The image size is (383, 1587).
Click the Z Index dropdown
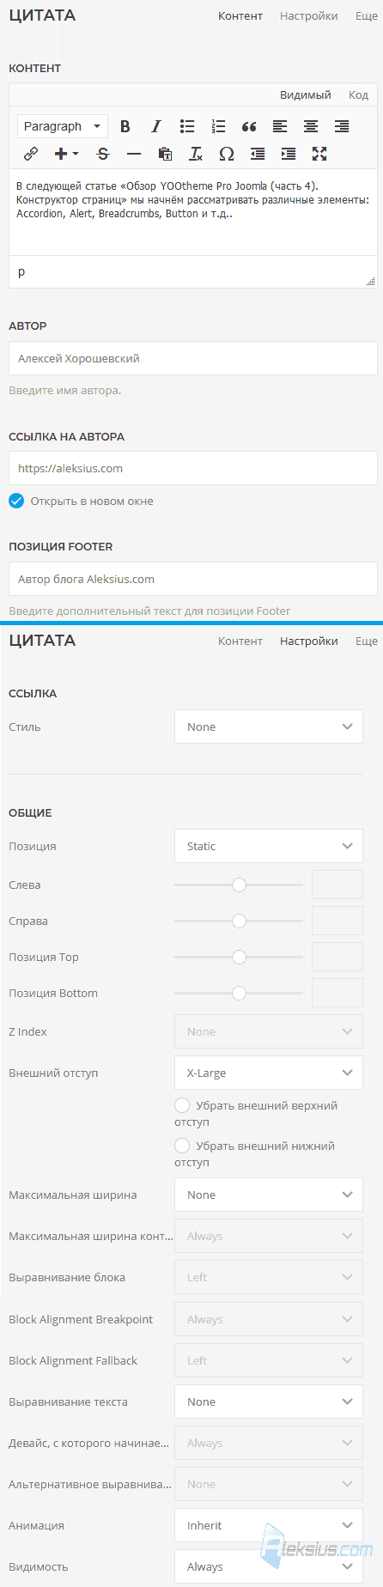[x=269, y=1031]
